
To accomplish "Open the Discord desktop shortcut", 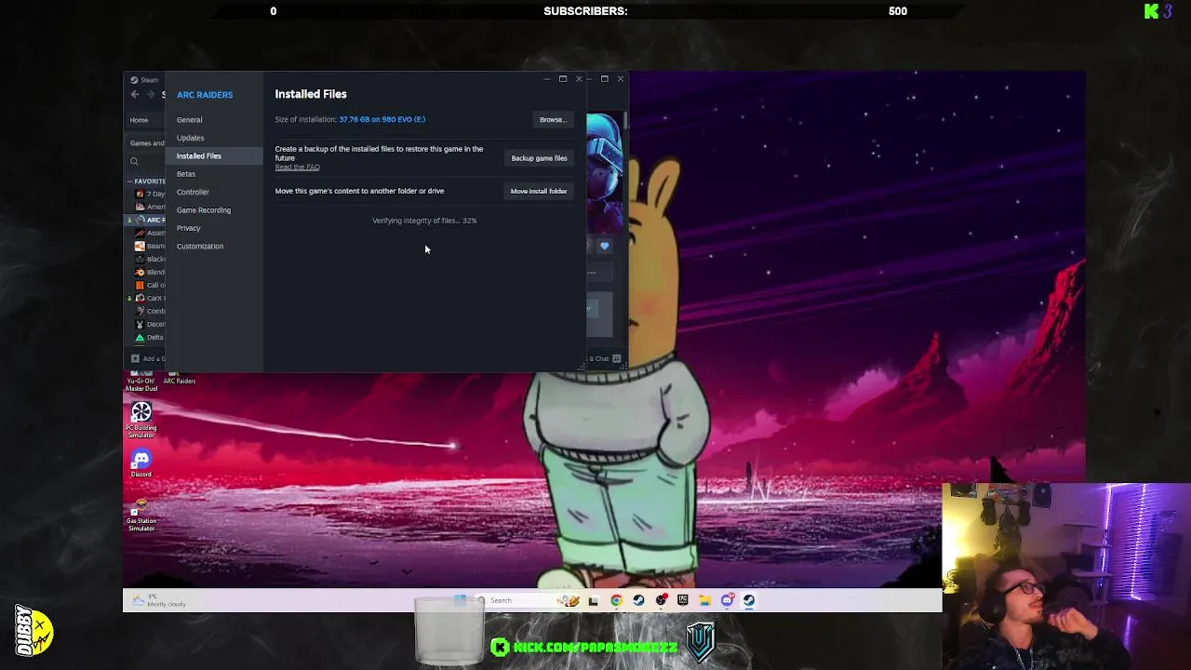I will click(141, 463).
